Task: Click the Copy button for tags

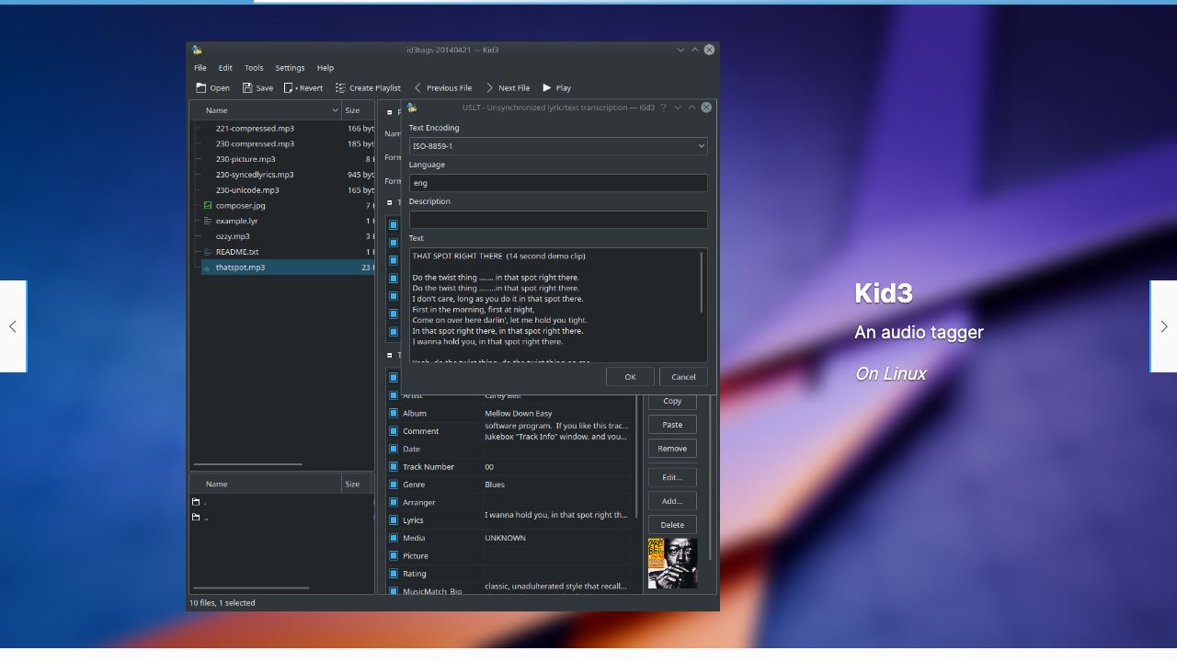Action: pos(672,401)
